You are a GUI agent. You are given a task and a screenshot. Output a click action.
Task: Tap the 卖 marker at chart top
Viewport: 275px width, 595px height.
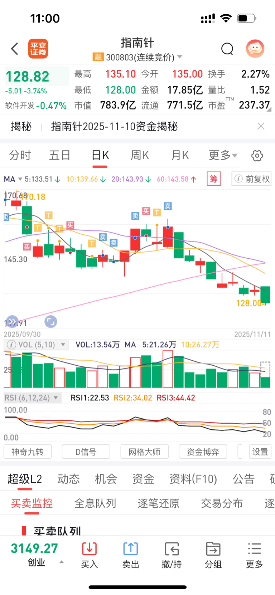(x=168, y=206)
